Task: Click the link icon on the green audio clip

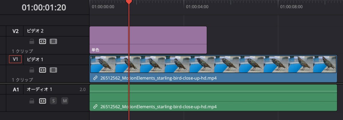Action: coord(95,107)
